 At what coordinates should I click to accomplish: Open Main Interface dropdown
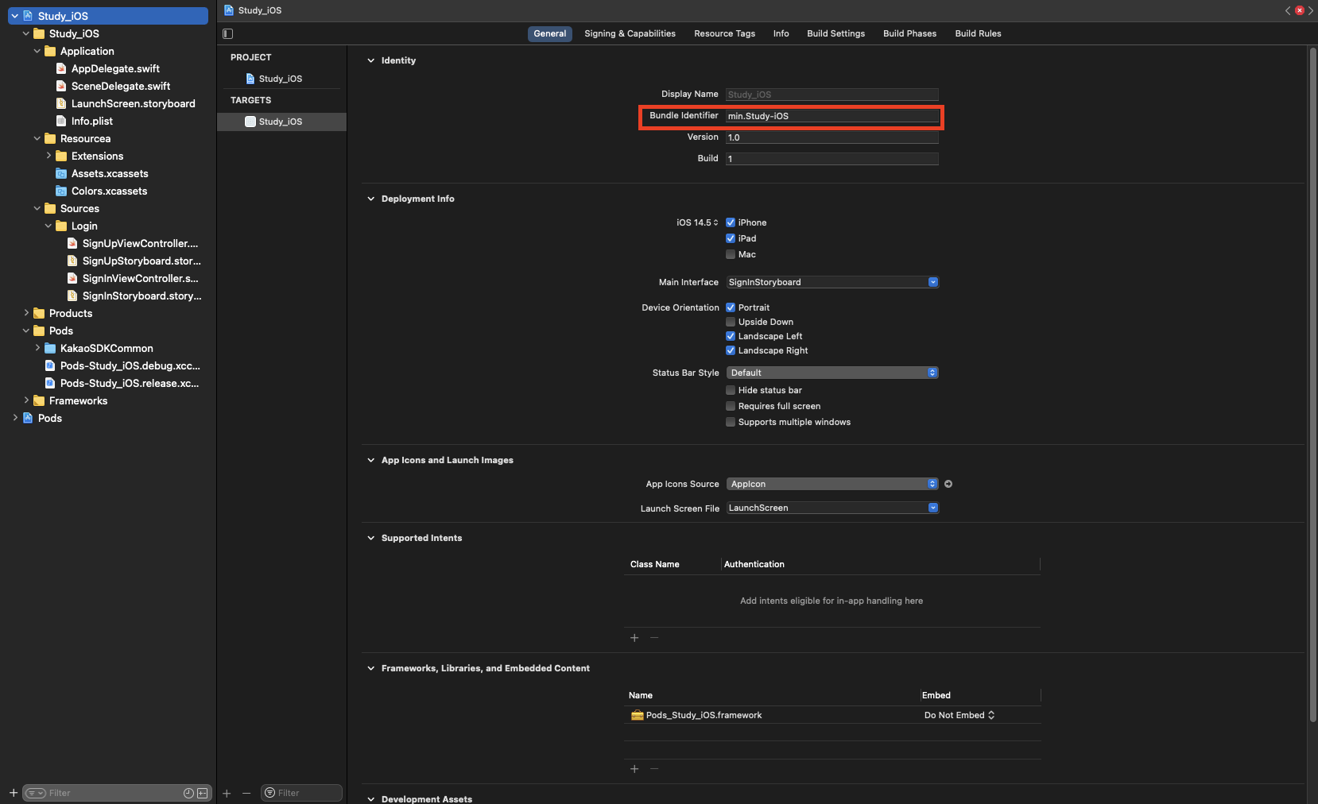coord(832,282)
